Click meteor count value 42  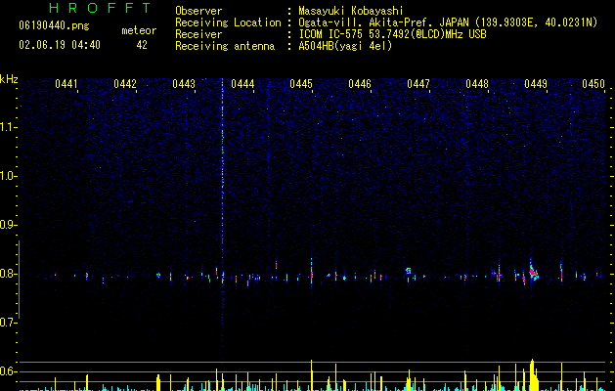142,45
